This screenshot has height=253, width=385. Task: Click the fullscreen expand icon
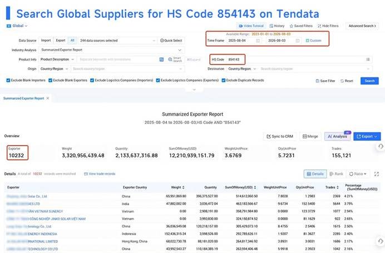tap(377, 174)
